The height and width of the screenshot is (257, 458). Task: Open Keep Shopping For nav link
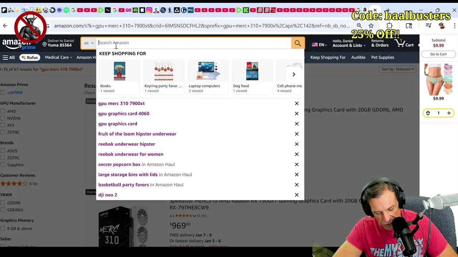[328, 57]
